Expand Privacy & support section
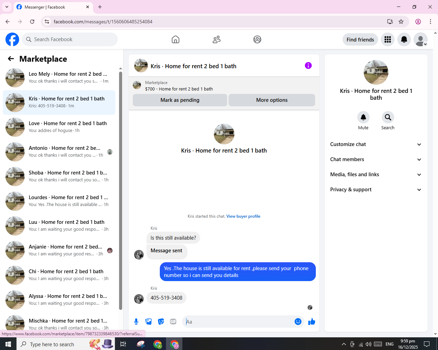The image size is (438, 350). (x=376, y=190)
